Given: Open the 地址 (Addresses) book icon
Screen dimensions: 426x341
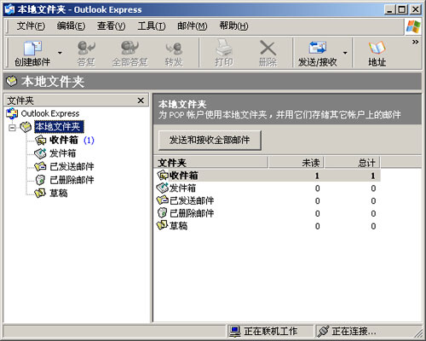Looking at the screenshot, I should coord(377,48).
